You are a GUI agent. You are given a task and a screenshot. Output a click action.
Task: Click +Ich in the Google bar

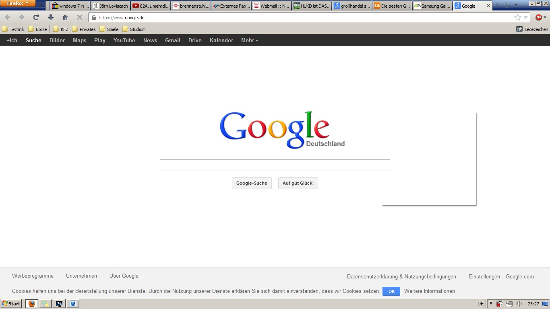12,40
